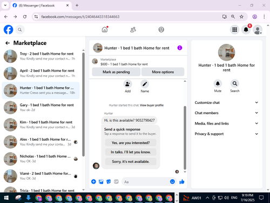Click Mark as pending button
Screen dimensions: 270x203
click(116, 72)
